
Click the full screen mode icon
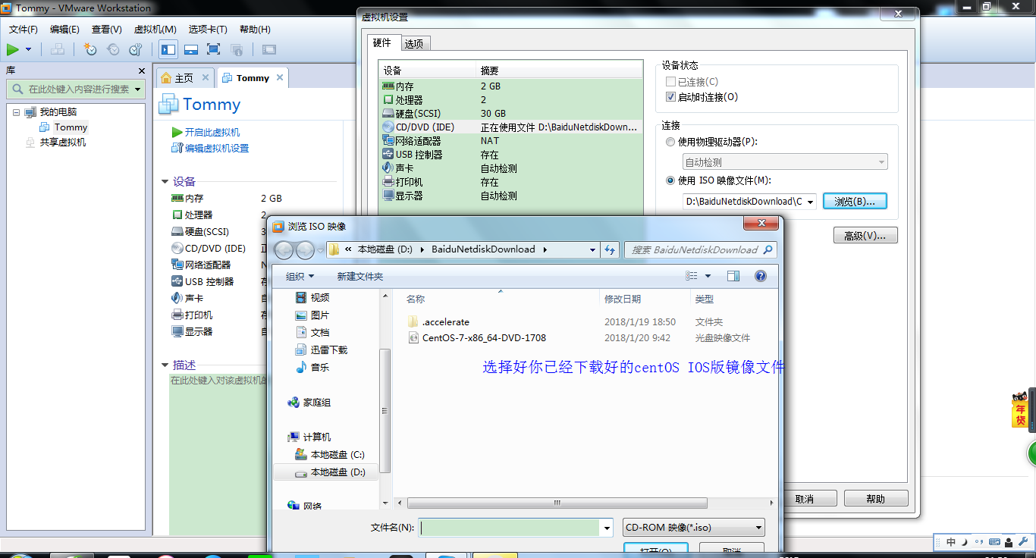tap(213, 49)
